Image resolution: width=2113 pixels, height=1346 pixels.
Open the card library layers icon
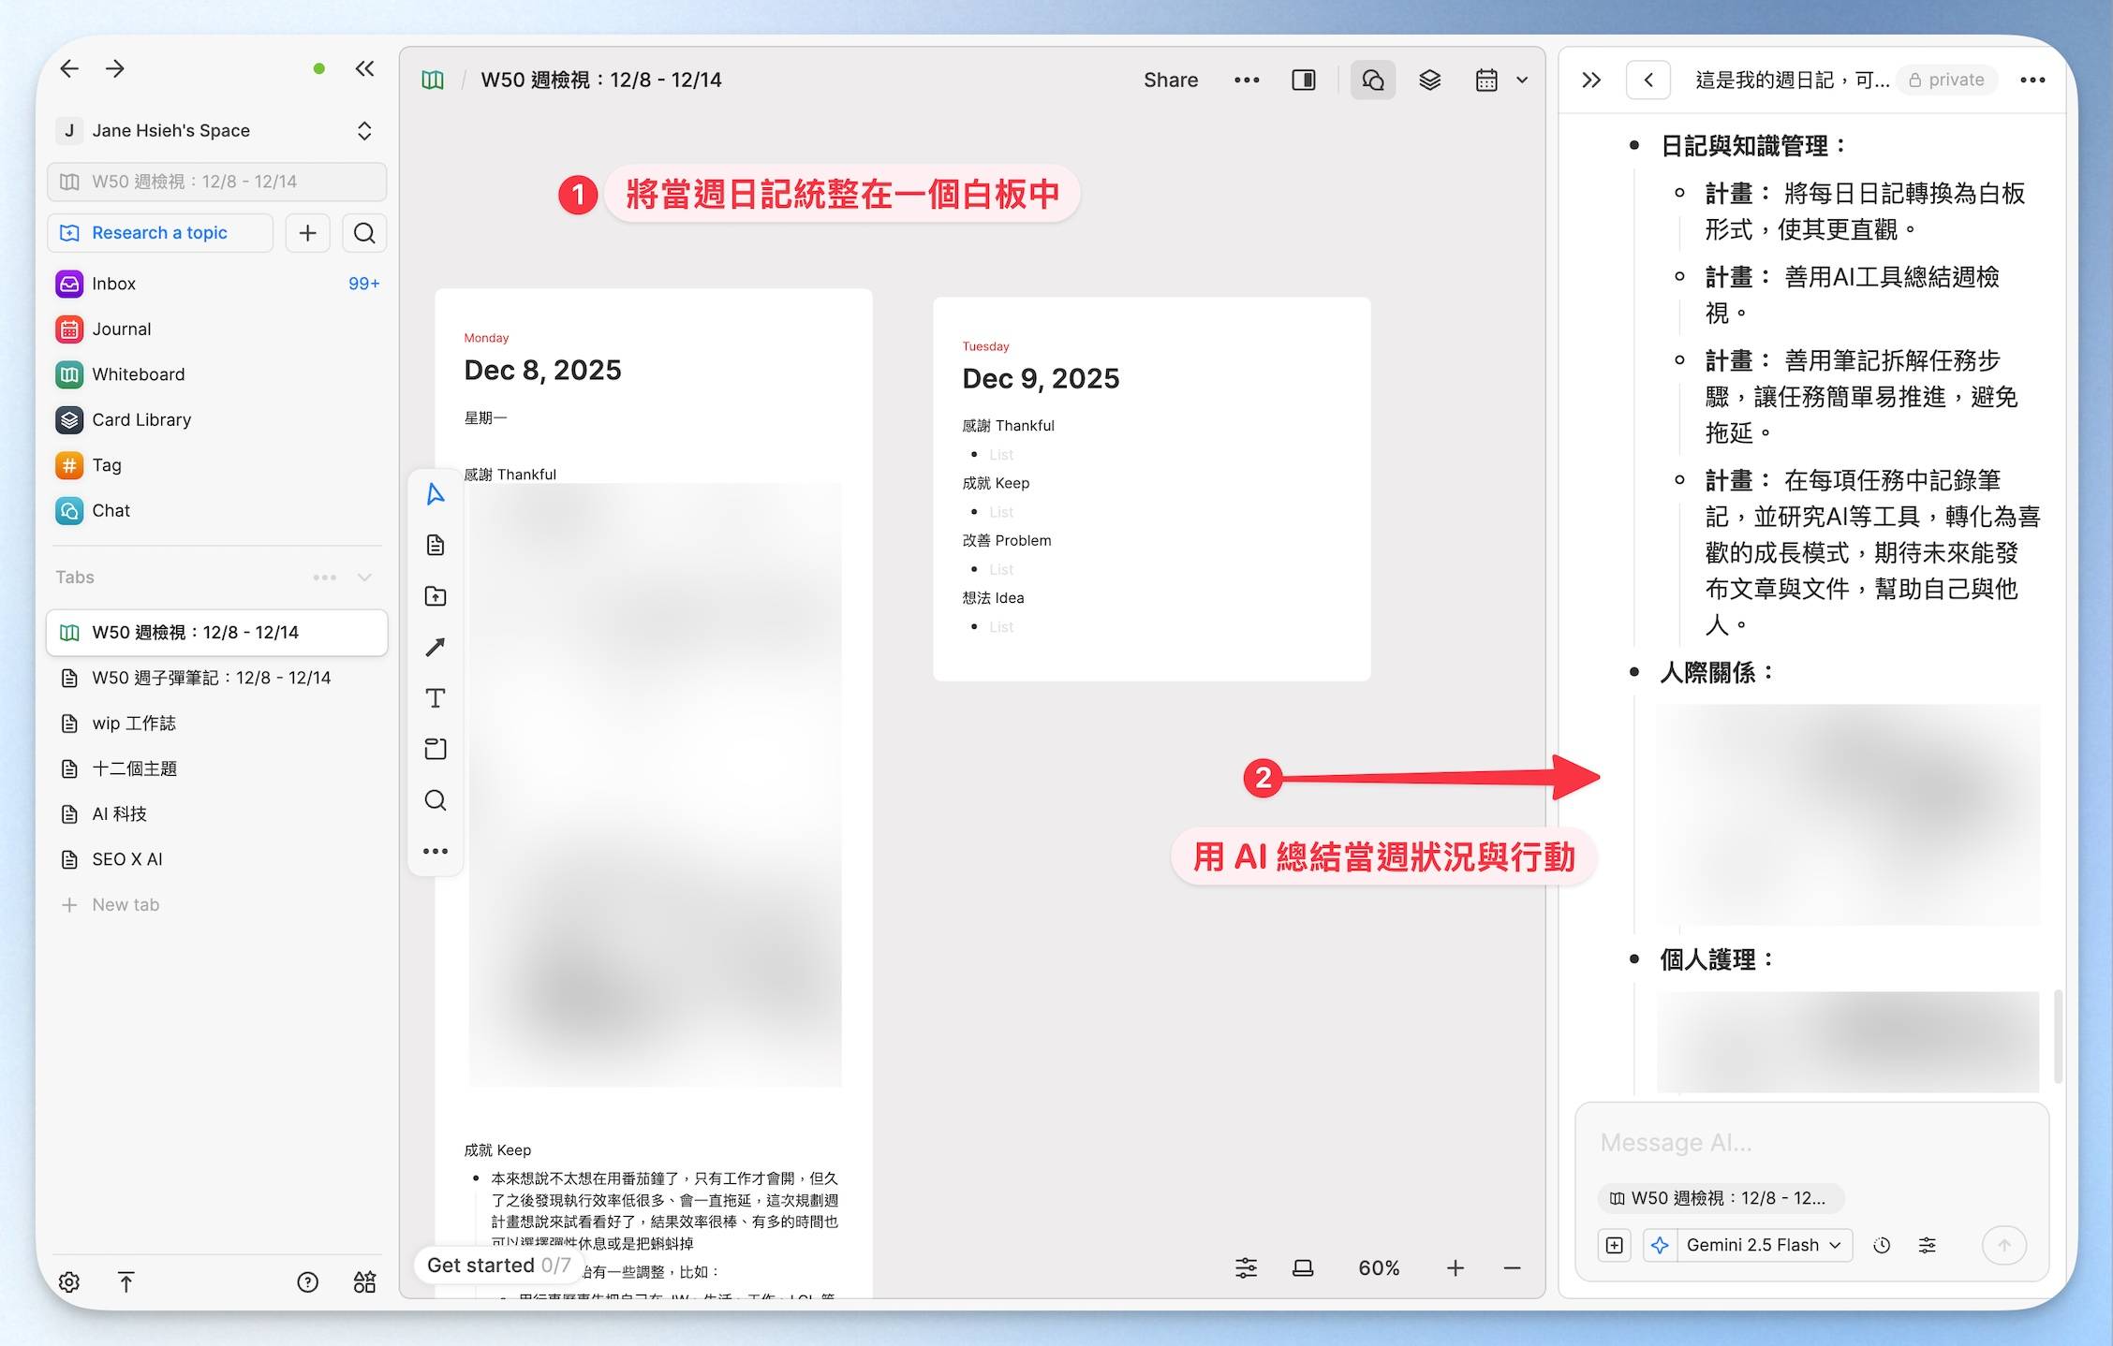click(1429, 80)
